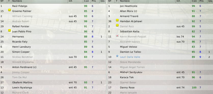This screenshot has height=94, width=213.
Task: Open Damien Le Tallec's player entry
Action: click(130, 52)
